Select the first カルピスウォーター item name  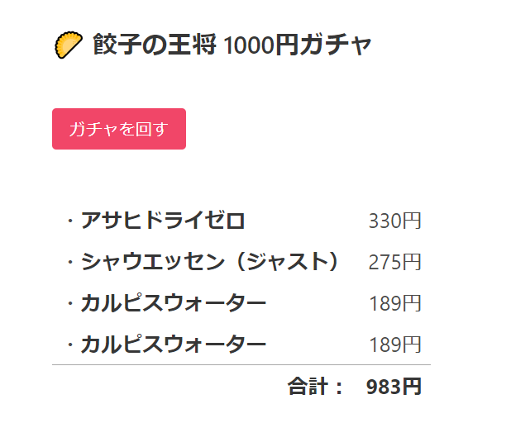point(174,303)
